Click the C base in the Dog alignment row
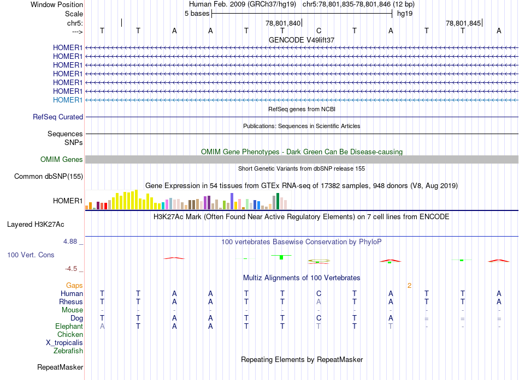This screenshot has height=380, width=519. tap(319, 318)
